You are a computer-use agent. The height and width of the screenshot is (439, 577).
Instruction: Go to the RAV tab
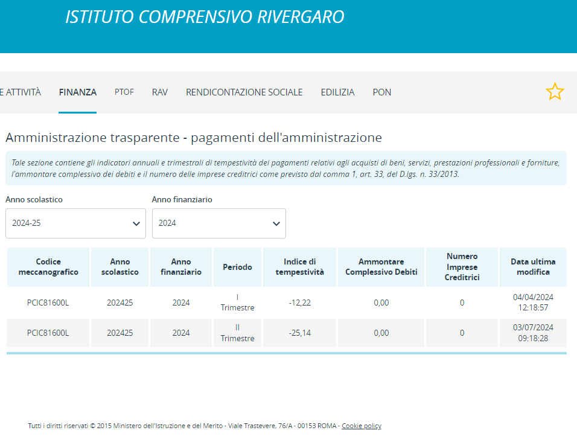point(160,92)
